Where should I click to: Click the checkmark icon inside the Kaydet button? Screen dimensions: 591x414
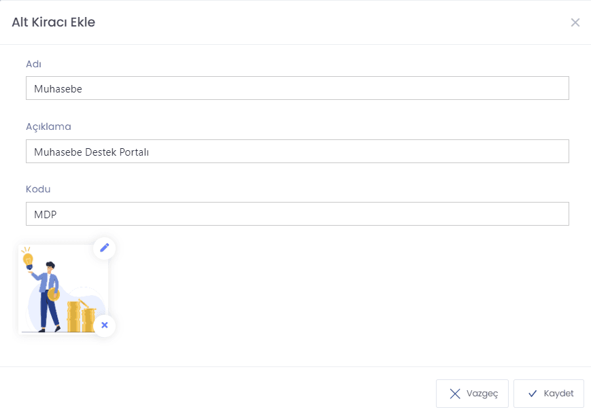click(x=533, y=394)
